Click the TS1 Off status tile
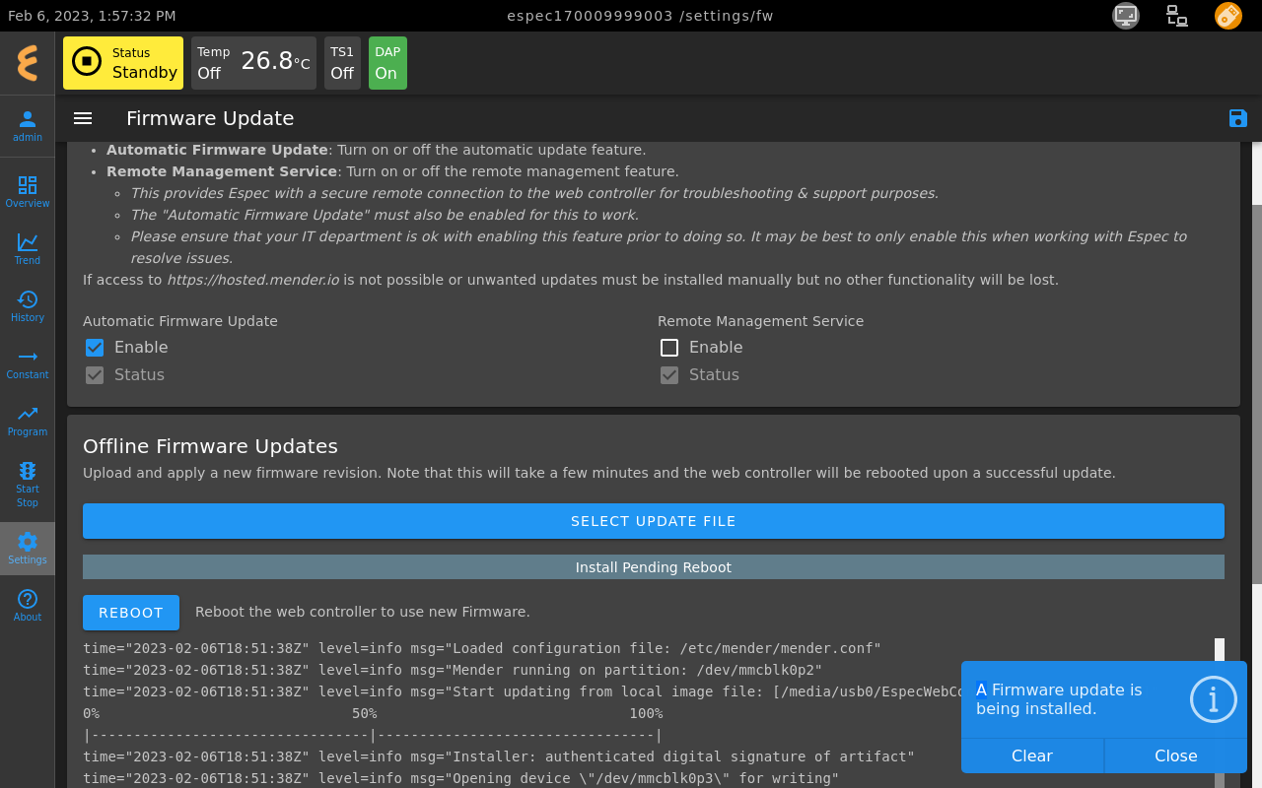This screenshot has height=788, width=1262. 342,63
